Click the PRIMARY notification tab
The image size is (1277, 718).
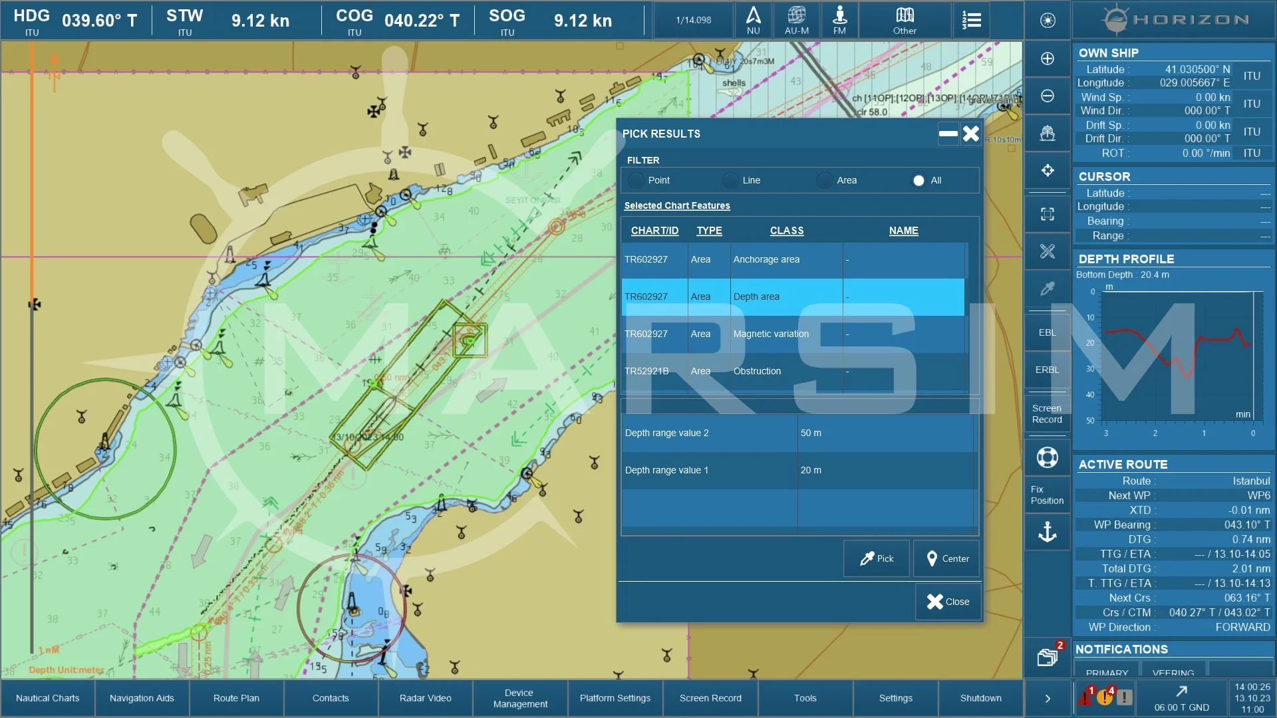tap(1107, 670)
